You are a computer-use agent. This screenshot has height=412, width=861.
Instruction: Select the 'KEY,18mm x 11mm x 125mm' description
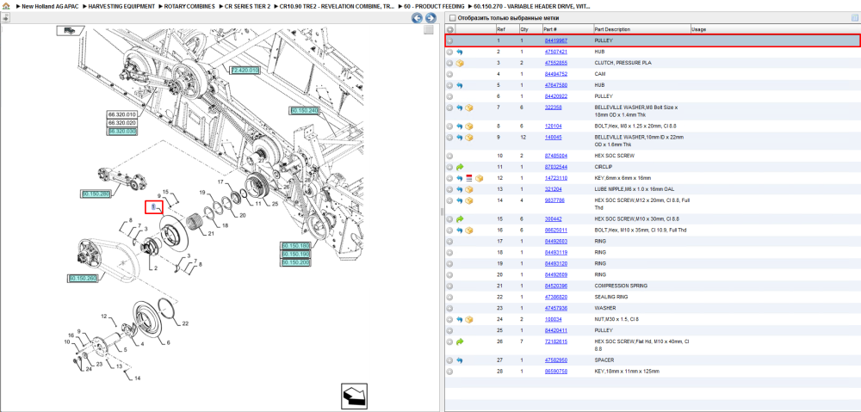coord(627,372)
